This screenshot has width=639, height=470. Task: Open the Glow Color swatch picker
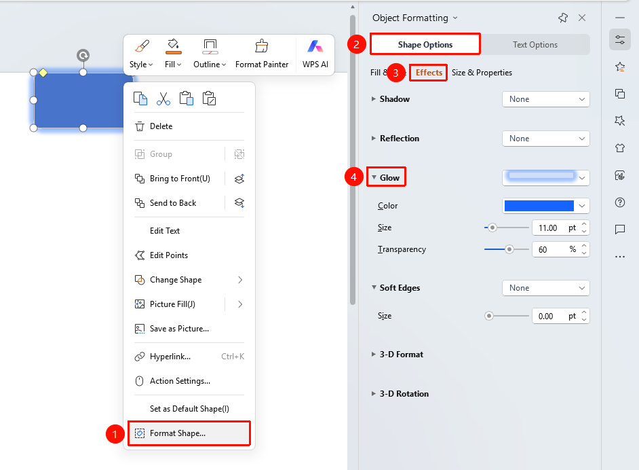[545, 206]
